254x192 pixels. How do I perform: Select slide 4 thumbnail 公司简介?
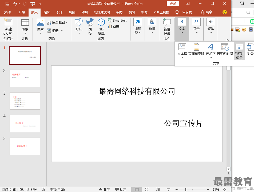click(25, 123)
